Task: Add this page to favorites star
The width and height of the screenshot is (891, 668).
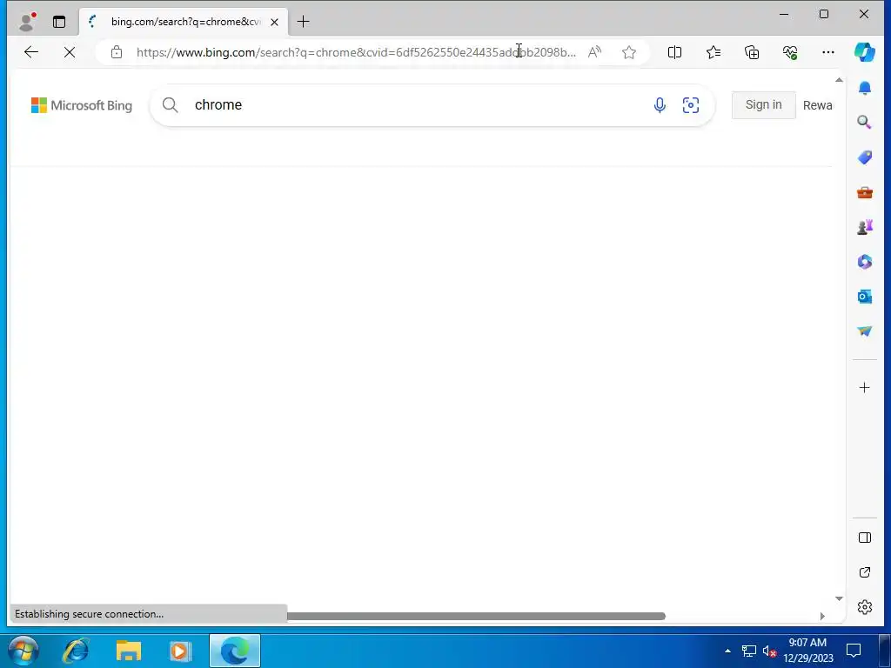Action: pyautogui.click(x=628, y=52)
